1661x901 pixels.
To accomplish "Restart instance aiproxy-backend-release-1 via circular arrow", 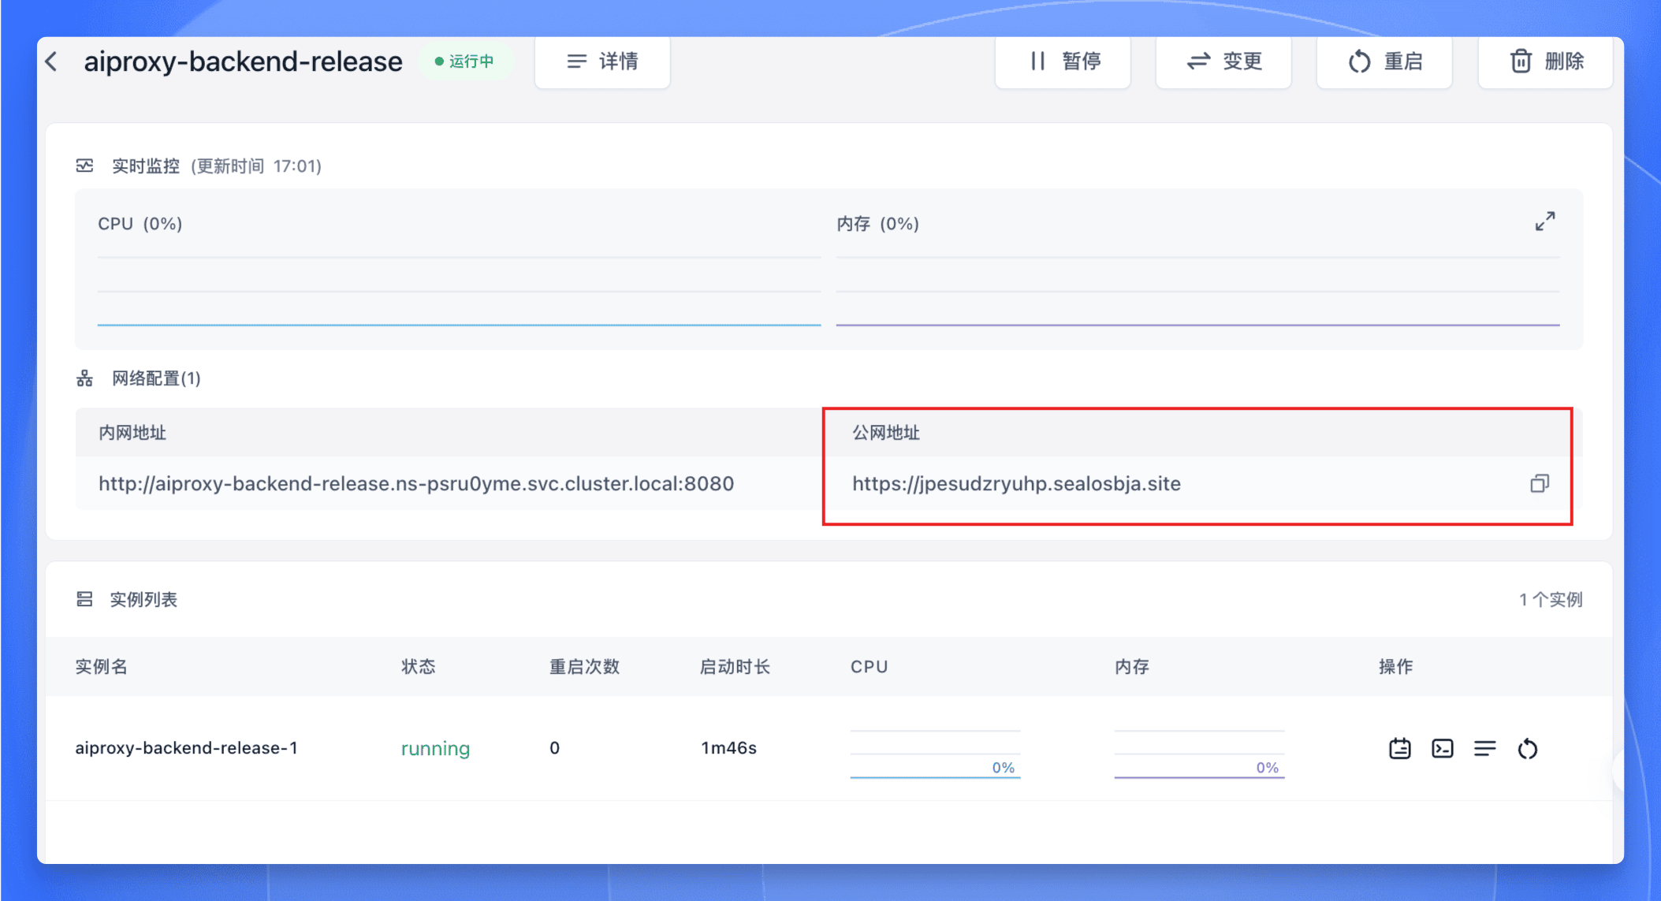I will click(x=1529, y=748).
